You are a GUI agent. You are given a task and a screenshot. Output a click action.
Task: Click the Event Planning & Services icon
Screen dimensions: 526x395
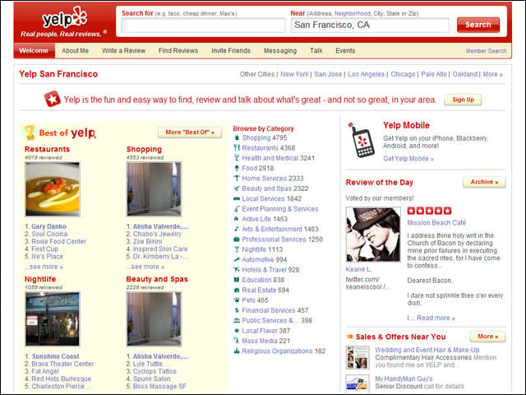[x=237, y=209]
